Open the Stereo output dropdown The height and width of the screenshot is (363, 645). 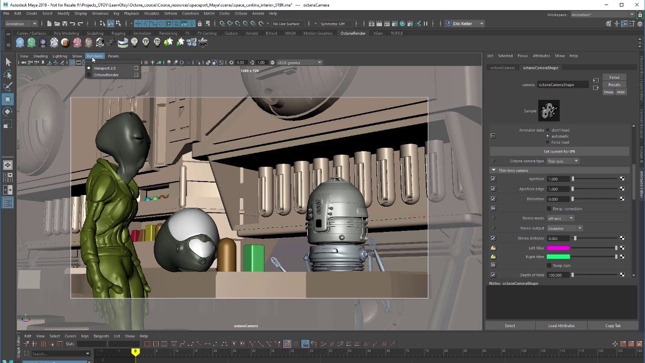[565, 228]
